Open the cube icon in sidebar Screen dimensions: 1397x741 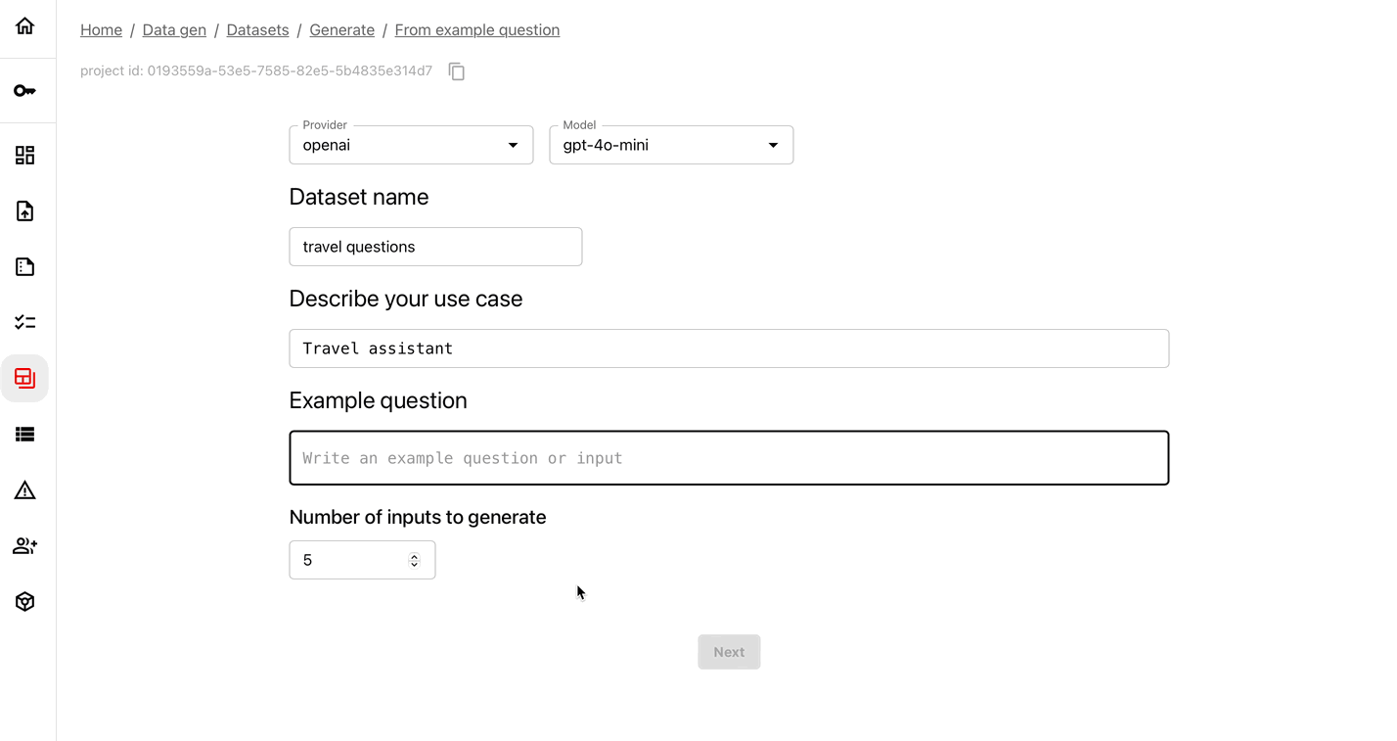tap(25, 602)
